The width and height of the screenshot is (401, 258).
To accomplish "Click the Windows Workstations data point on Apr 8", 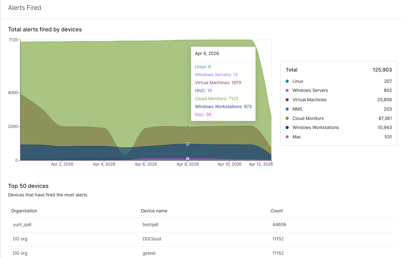I will tap(188, 144).
